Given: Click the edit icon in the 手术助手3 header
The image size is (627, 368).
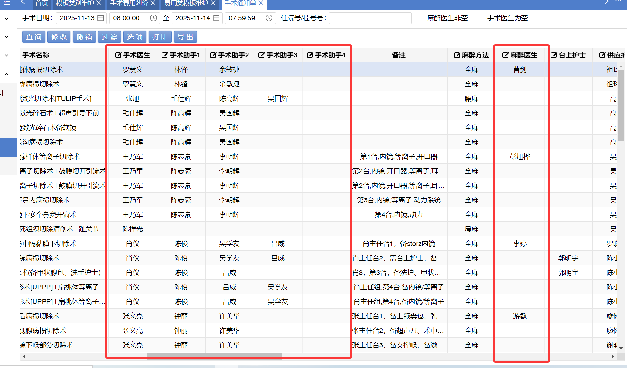Looking at the screenshot, I should [261, 55].
